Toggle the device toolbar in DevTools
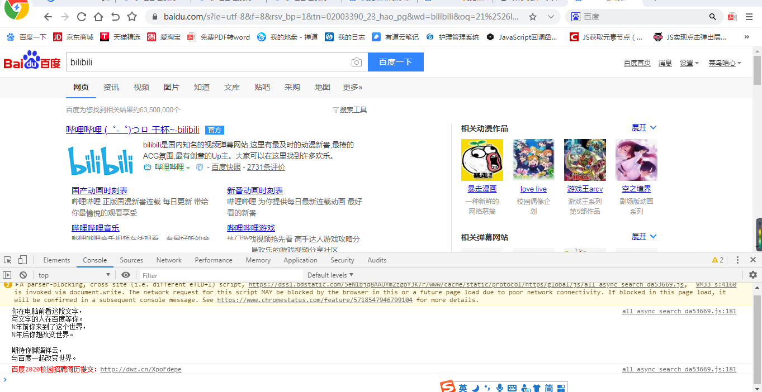 coord(22,260)
